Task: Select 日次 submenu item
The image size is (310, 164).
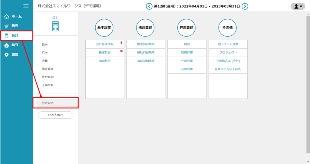Action: [x=45, y=45]
